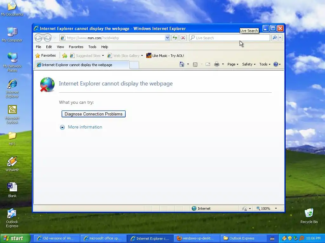Click the on-screen keyboard taskbar icon
This screenshot has width=325, height=243.
[x=272, y=239]
